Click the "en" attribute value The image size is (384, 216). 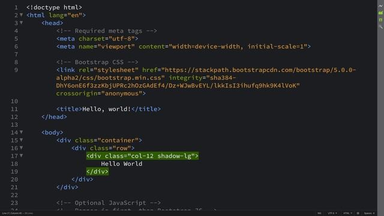click(x=74, y=15)
